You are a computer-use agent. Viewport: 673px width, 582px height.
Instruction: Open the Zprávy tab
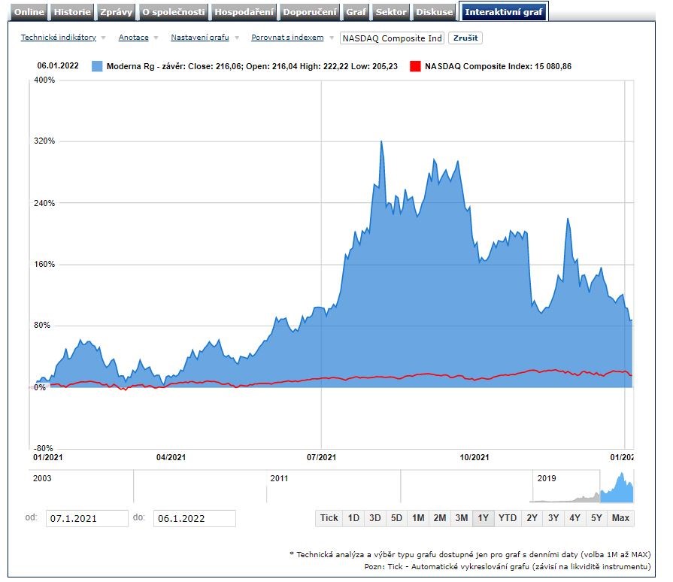point(116,12)
